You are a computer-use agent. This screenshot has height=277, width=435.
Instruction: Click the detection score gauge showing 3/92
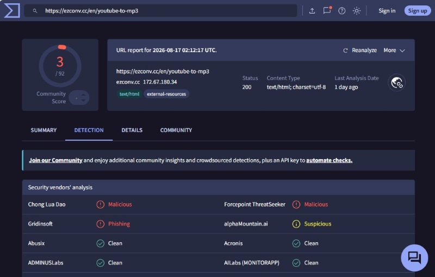tap(60, 66)
